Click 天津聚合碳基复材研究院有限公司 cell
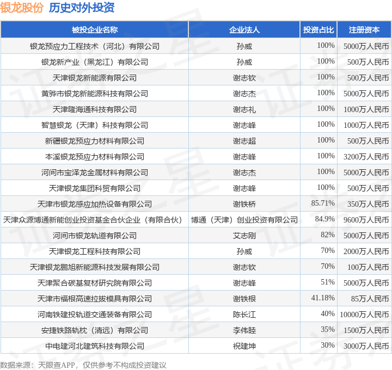The height and width of the screenshot is (370, 392). click(95, 283)
